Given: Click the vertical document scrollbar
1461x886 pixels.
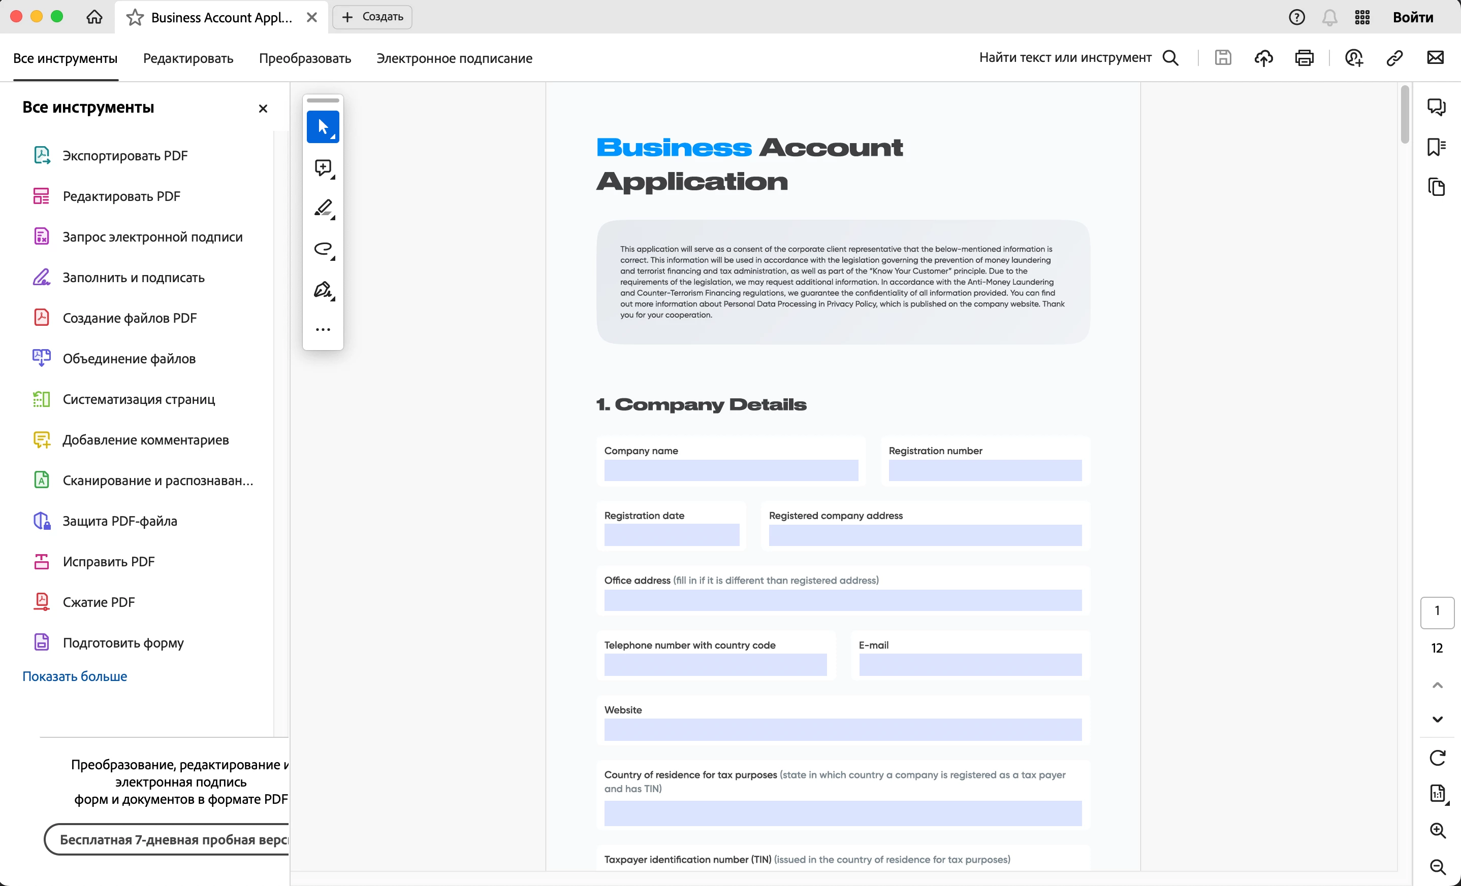Looking at the screenshot, I should point(1404,115).
